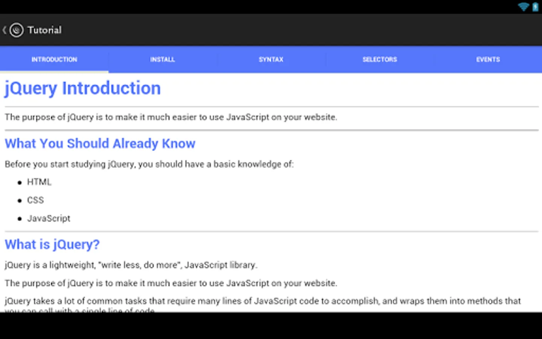Tap the back chevron beside the app logo
Image resolution: width=542 pixels, height=339 pixels.
click(x=5, y=30)
